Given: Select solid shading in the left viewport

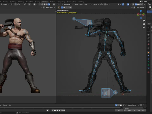Looking at the screenshot, I should [x=45, y=4].
